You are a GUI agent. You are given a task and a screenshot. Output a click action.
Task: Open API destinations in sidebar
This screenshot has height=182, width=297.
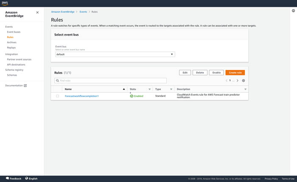click(x=16, y=65)
